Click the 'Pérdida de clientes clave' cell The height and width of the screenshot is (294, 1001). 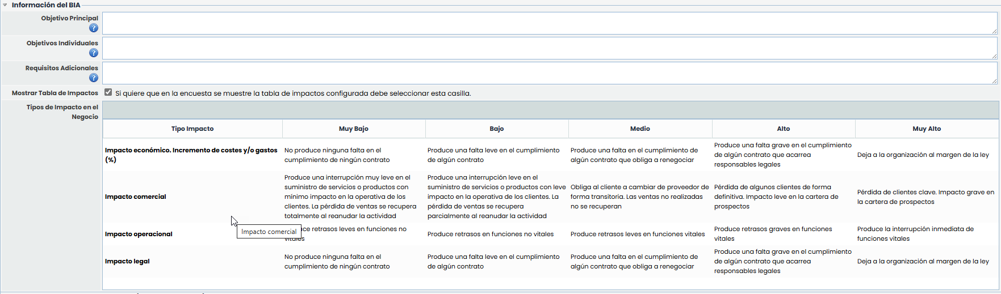point(925,197)
